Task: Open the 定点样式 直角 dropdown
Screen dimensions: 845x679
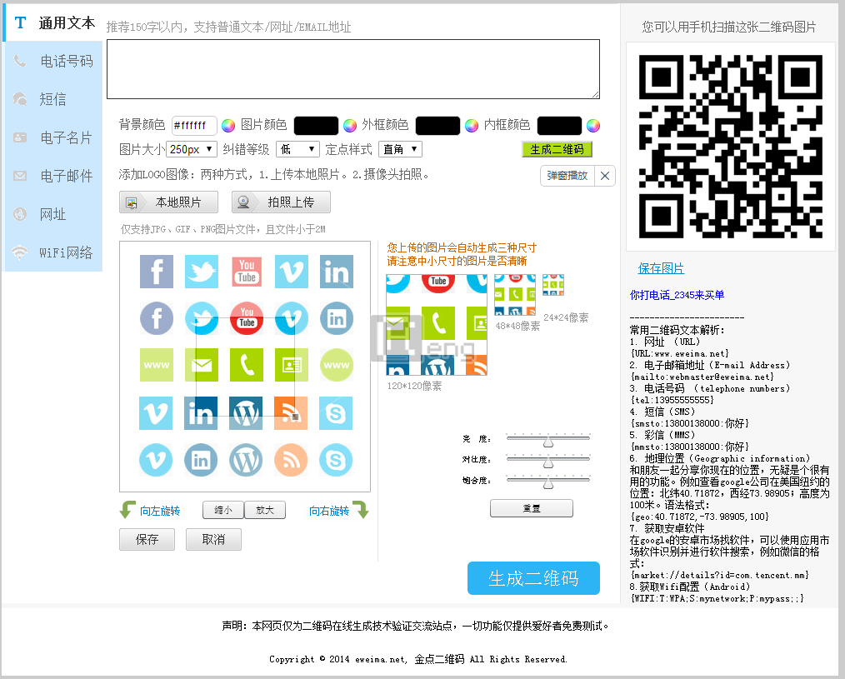Action: click(400, 149)
